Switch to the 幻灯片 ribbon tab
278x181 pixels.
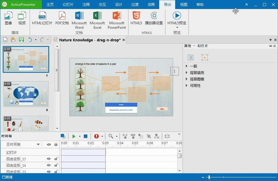(x=68, y=4)
